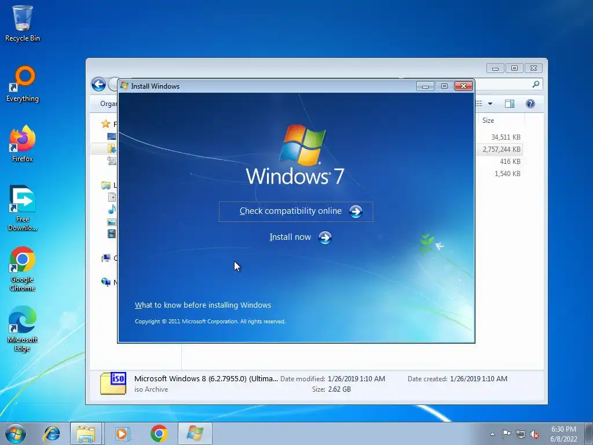Image resolution: width=593 pixels, height=445 pixels.
Task: Select Computer icon in Explorer sidebar
Action: point(106,258)
